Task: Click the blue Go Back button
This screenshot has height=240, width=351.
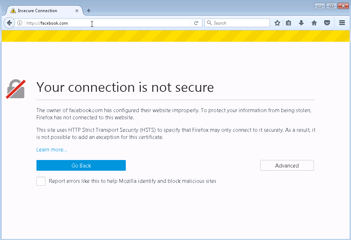Action: pyautogui.click(x=81, y=165)
